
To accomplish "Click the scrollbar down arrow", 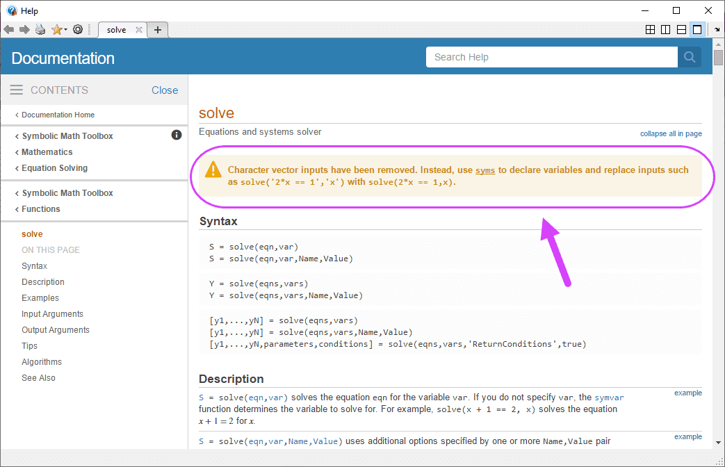I will 718,443.
